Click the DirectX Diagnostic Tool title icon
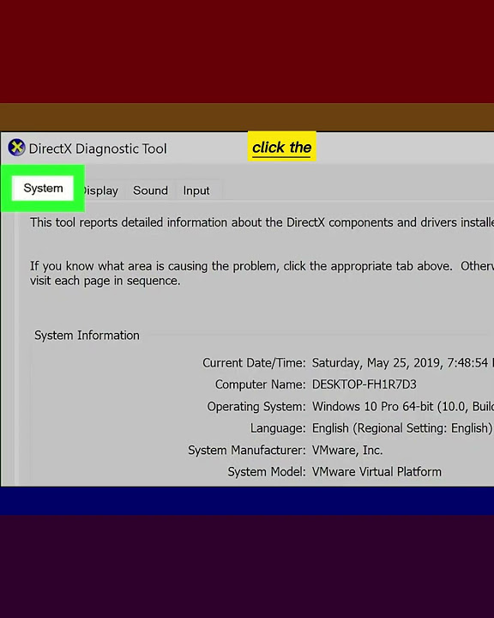 (x=16, y=148)
